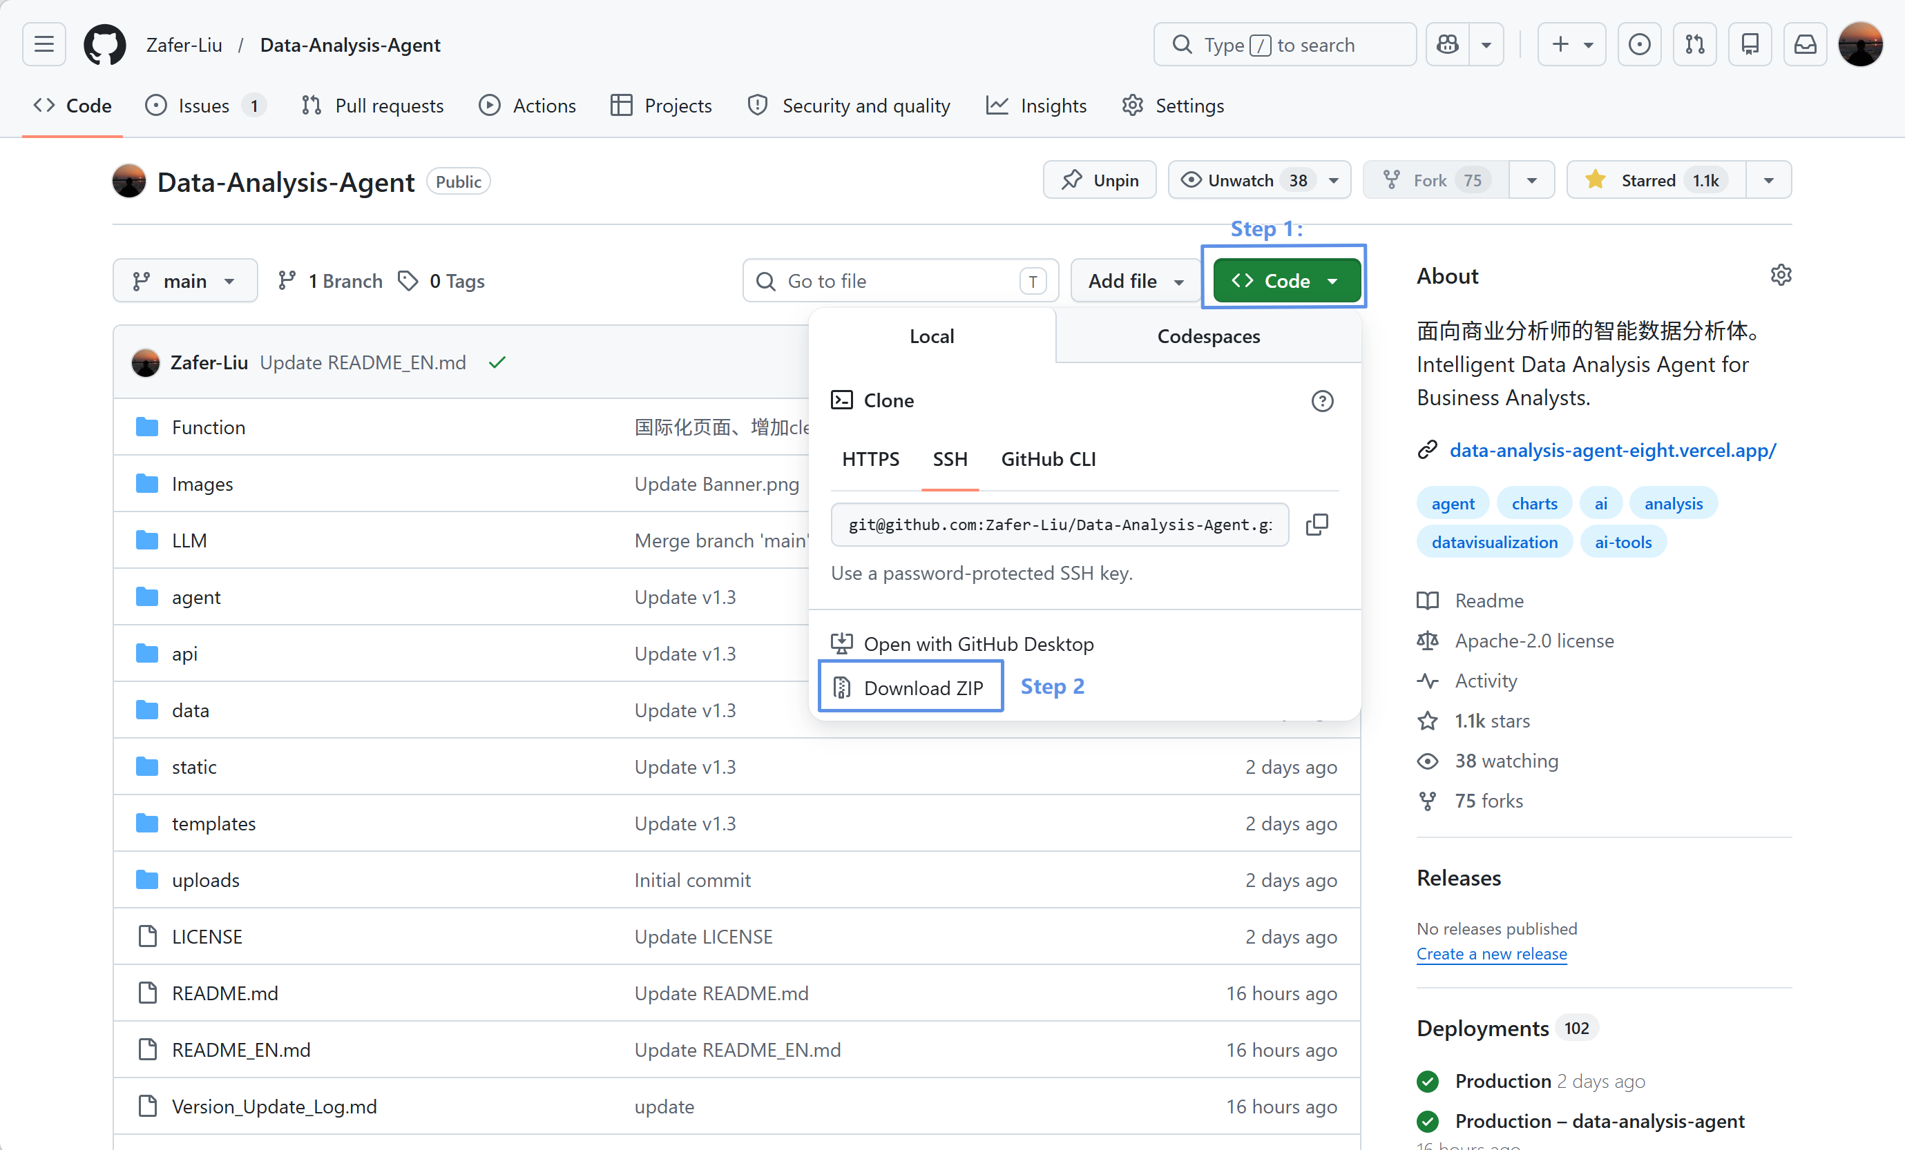This screenshot has height=1150, width=1905.
Task: Click the link icon beside the website URL
Action: tap(1427, 450)
